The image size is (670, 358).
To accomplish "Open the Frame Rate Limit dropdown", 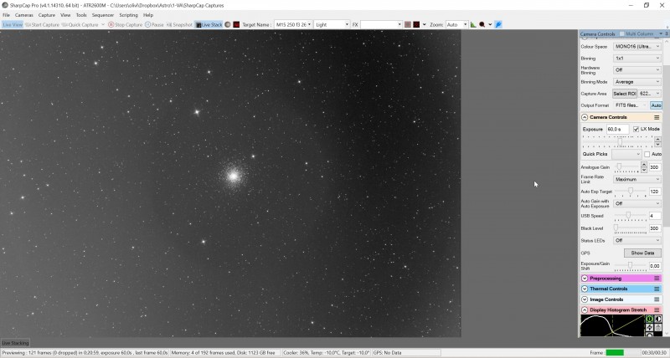I will [x=637, y=180].
